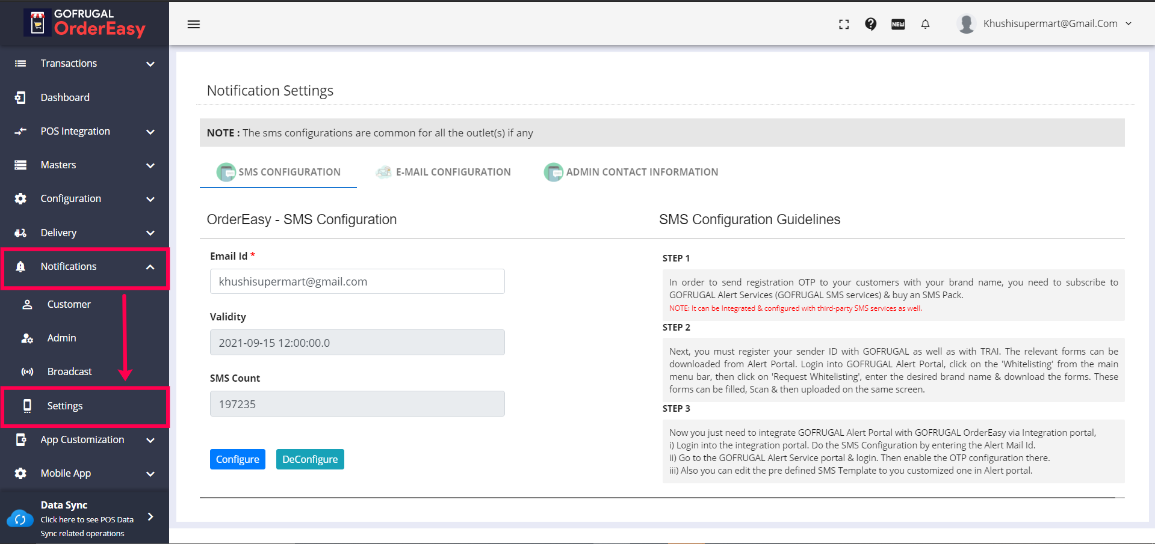Open the user account dropdown arrow
Screen dimensions: 1155x544
click(1129, 24)
